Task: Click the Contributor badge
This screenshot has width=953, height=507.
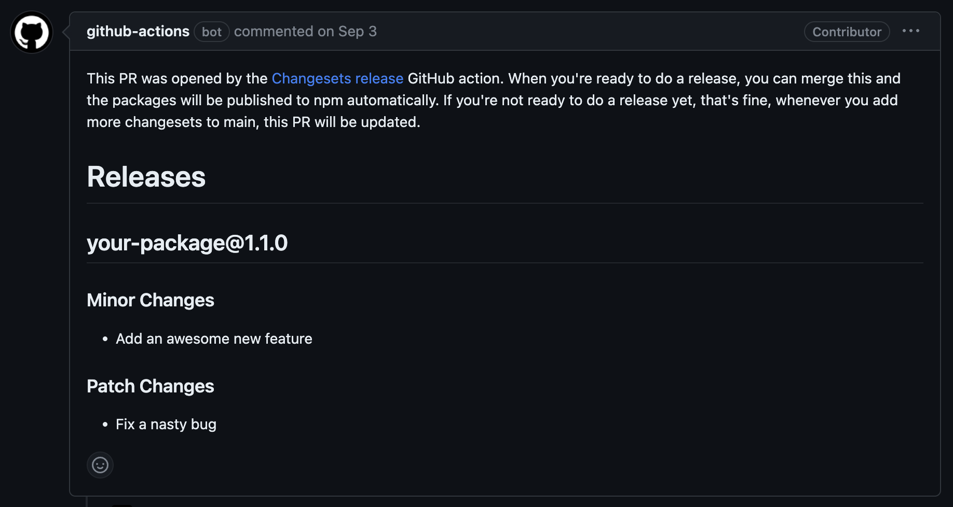Action: click(846, 32)
